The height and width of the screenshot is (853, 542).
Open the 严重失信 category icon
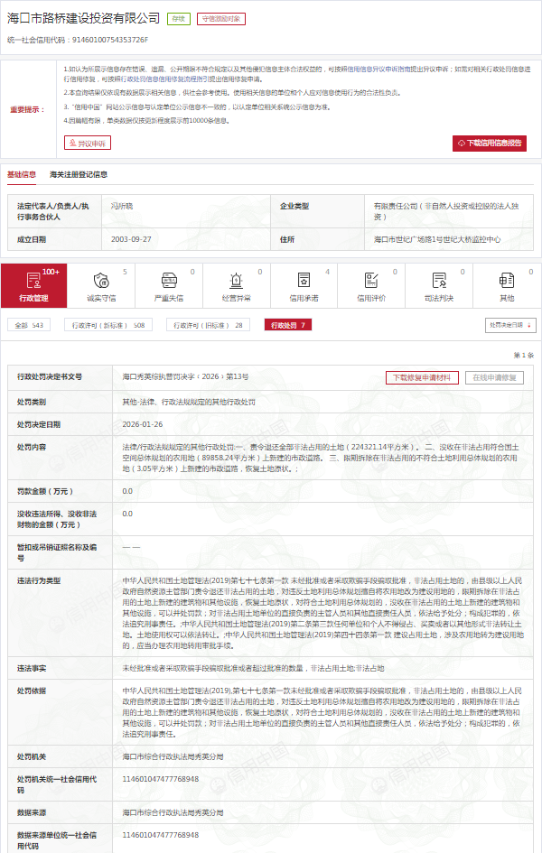pyautogui.click(x=169, y=280)
